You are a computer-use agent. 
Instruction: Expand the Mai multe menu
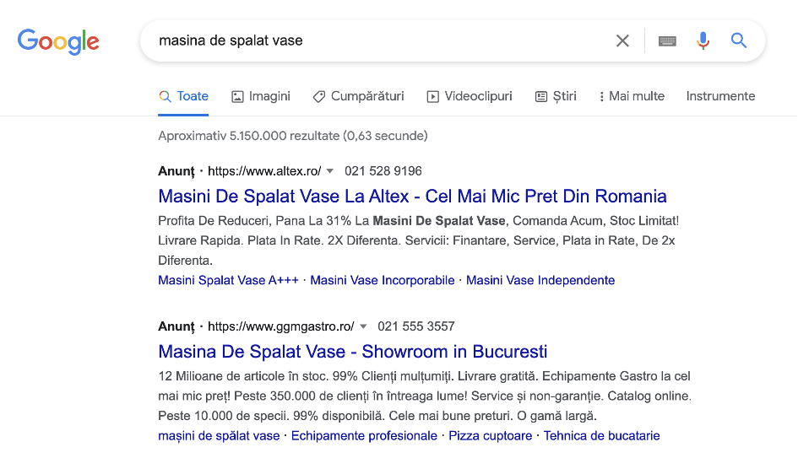pyautogui.click(x=632, y=96)
